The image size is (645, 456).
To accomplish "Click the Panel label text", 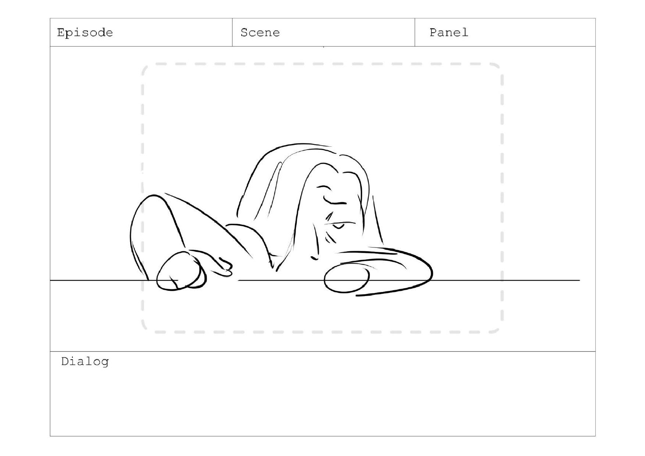I will coord(449,32).
